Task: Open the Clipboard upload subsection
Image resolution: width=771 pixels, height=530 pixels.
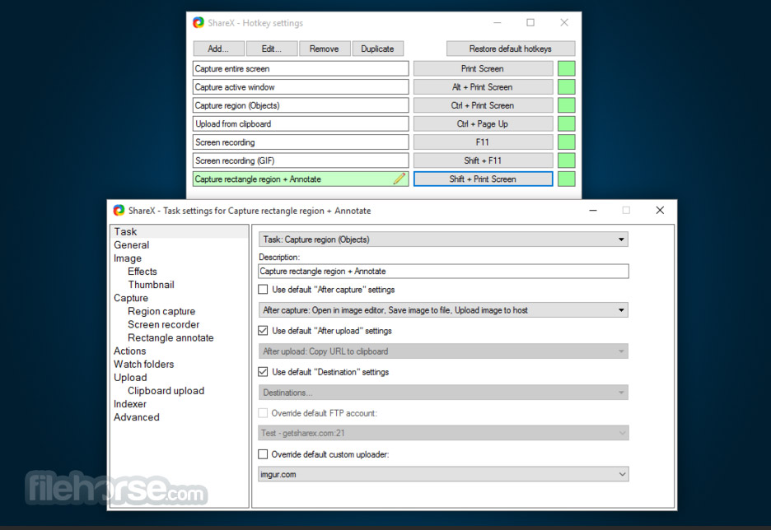Action: [166, 390]
